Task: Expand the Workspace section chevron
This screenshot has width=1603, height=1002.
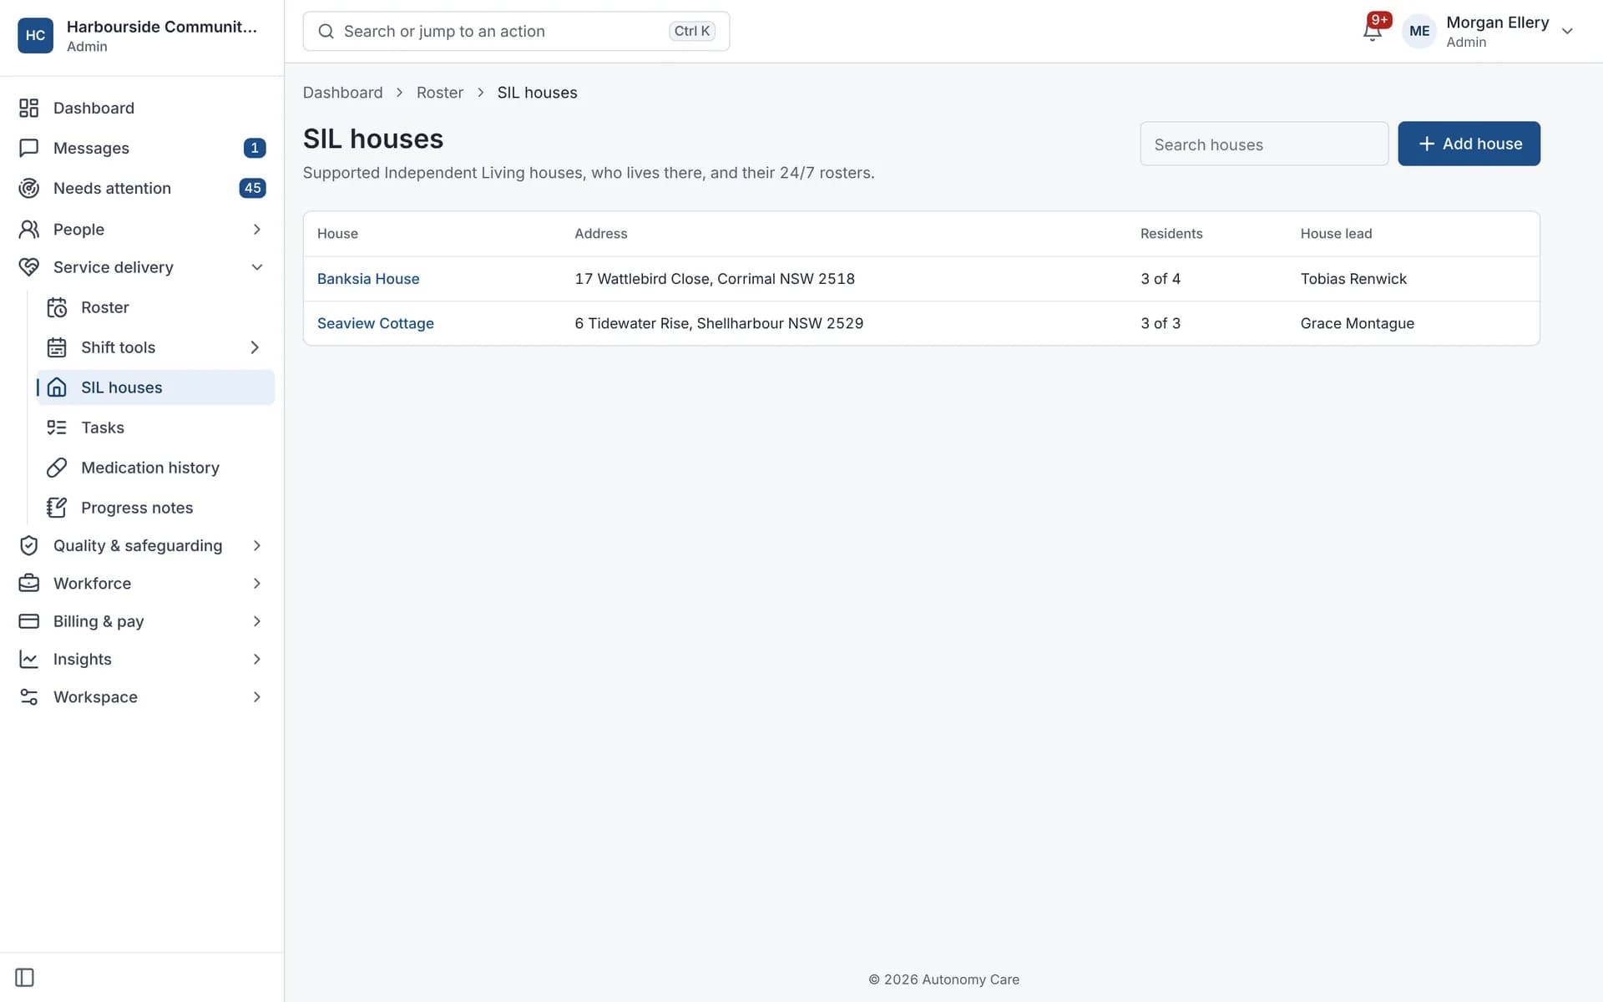Action: [256, 696]
